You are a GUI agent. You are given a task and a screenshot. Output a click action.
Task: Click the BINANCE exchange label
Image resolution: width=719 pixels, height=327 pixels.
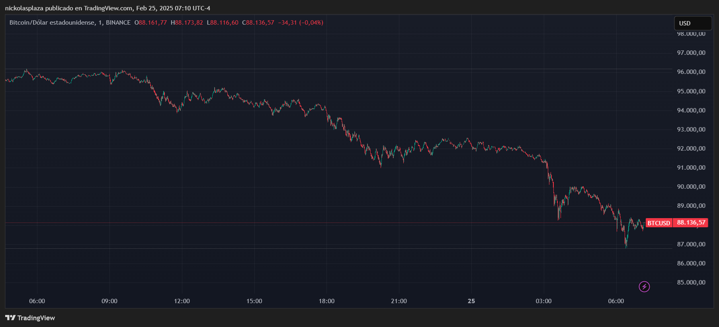click(118, 23)
